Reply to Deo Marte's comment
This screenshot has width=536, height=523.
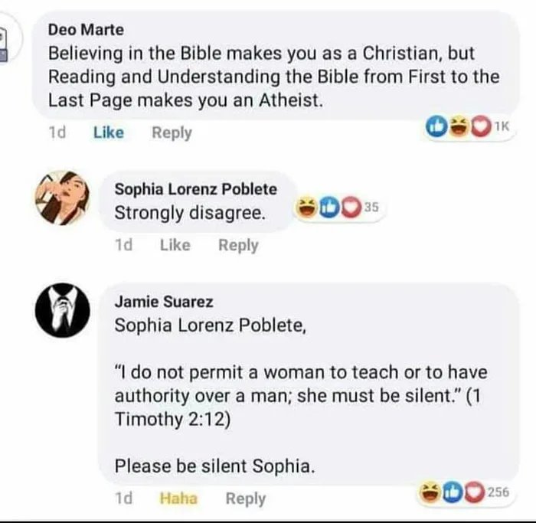pos(172,132)
